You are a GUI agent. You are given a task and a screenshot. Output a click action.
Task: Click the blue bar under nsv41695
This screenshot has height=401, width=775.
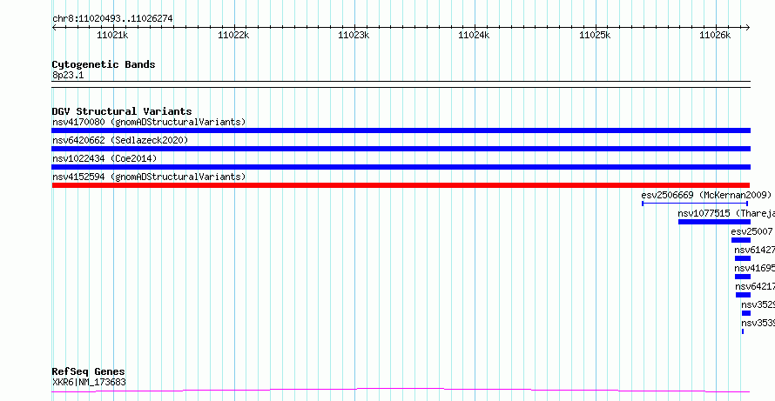click(743, 277)
